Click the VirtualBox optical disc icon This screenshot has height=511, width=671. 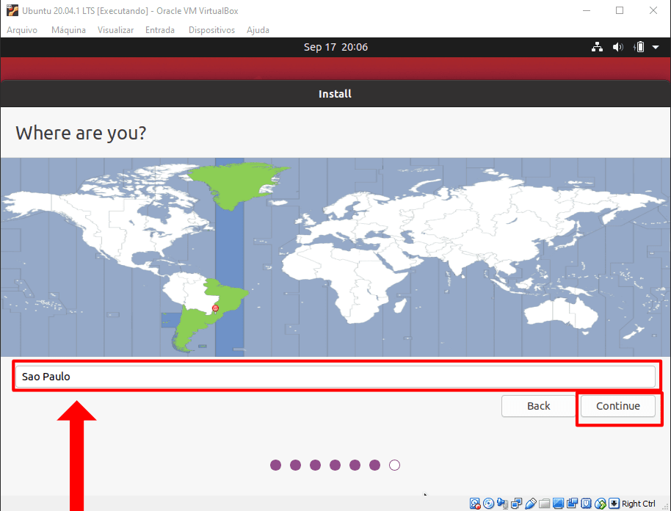click(488, 504)
